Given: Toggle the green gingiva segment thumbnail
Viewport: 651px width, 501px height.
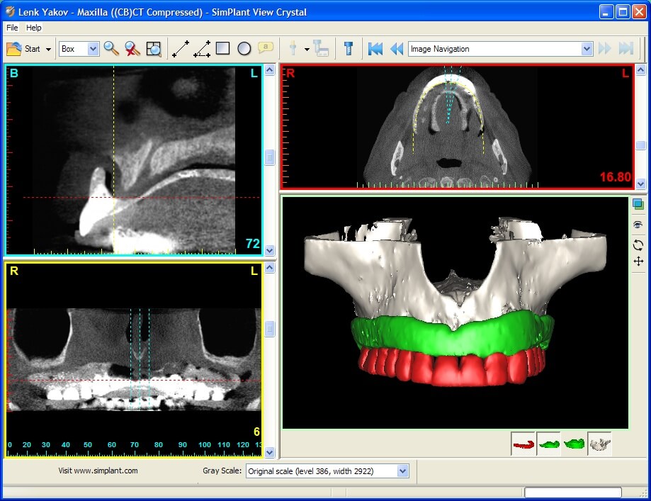Looking at the screenshot, I should 549,443.
